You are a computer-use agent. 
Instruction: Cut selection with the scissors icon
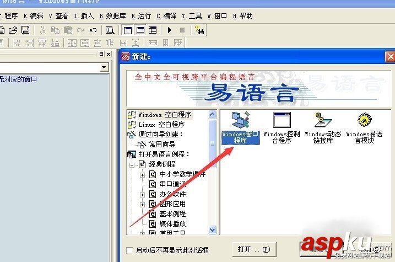[42, 30]
